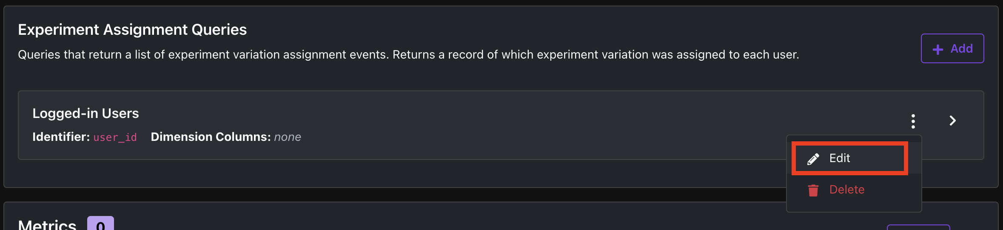Click the Metrics count badge showing 0
The image size is (1003, 230).
100,224
